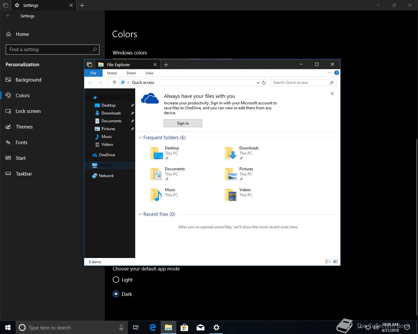Refresh the Quick access address bar
418x334 pixels.
tap(264, 83)
